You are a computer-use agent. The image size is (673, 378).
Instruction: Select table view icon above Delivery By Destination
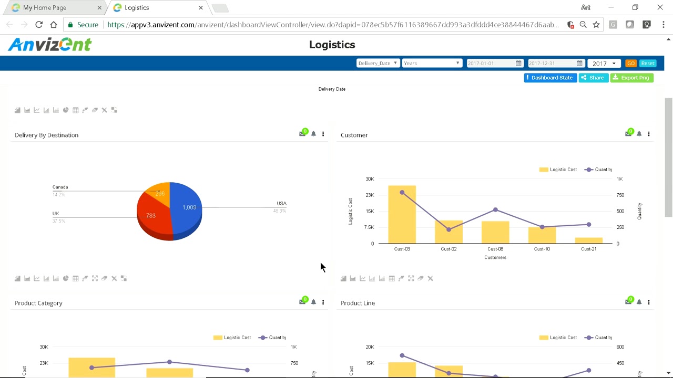coord(76,110)
